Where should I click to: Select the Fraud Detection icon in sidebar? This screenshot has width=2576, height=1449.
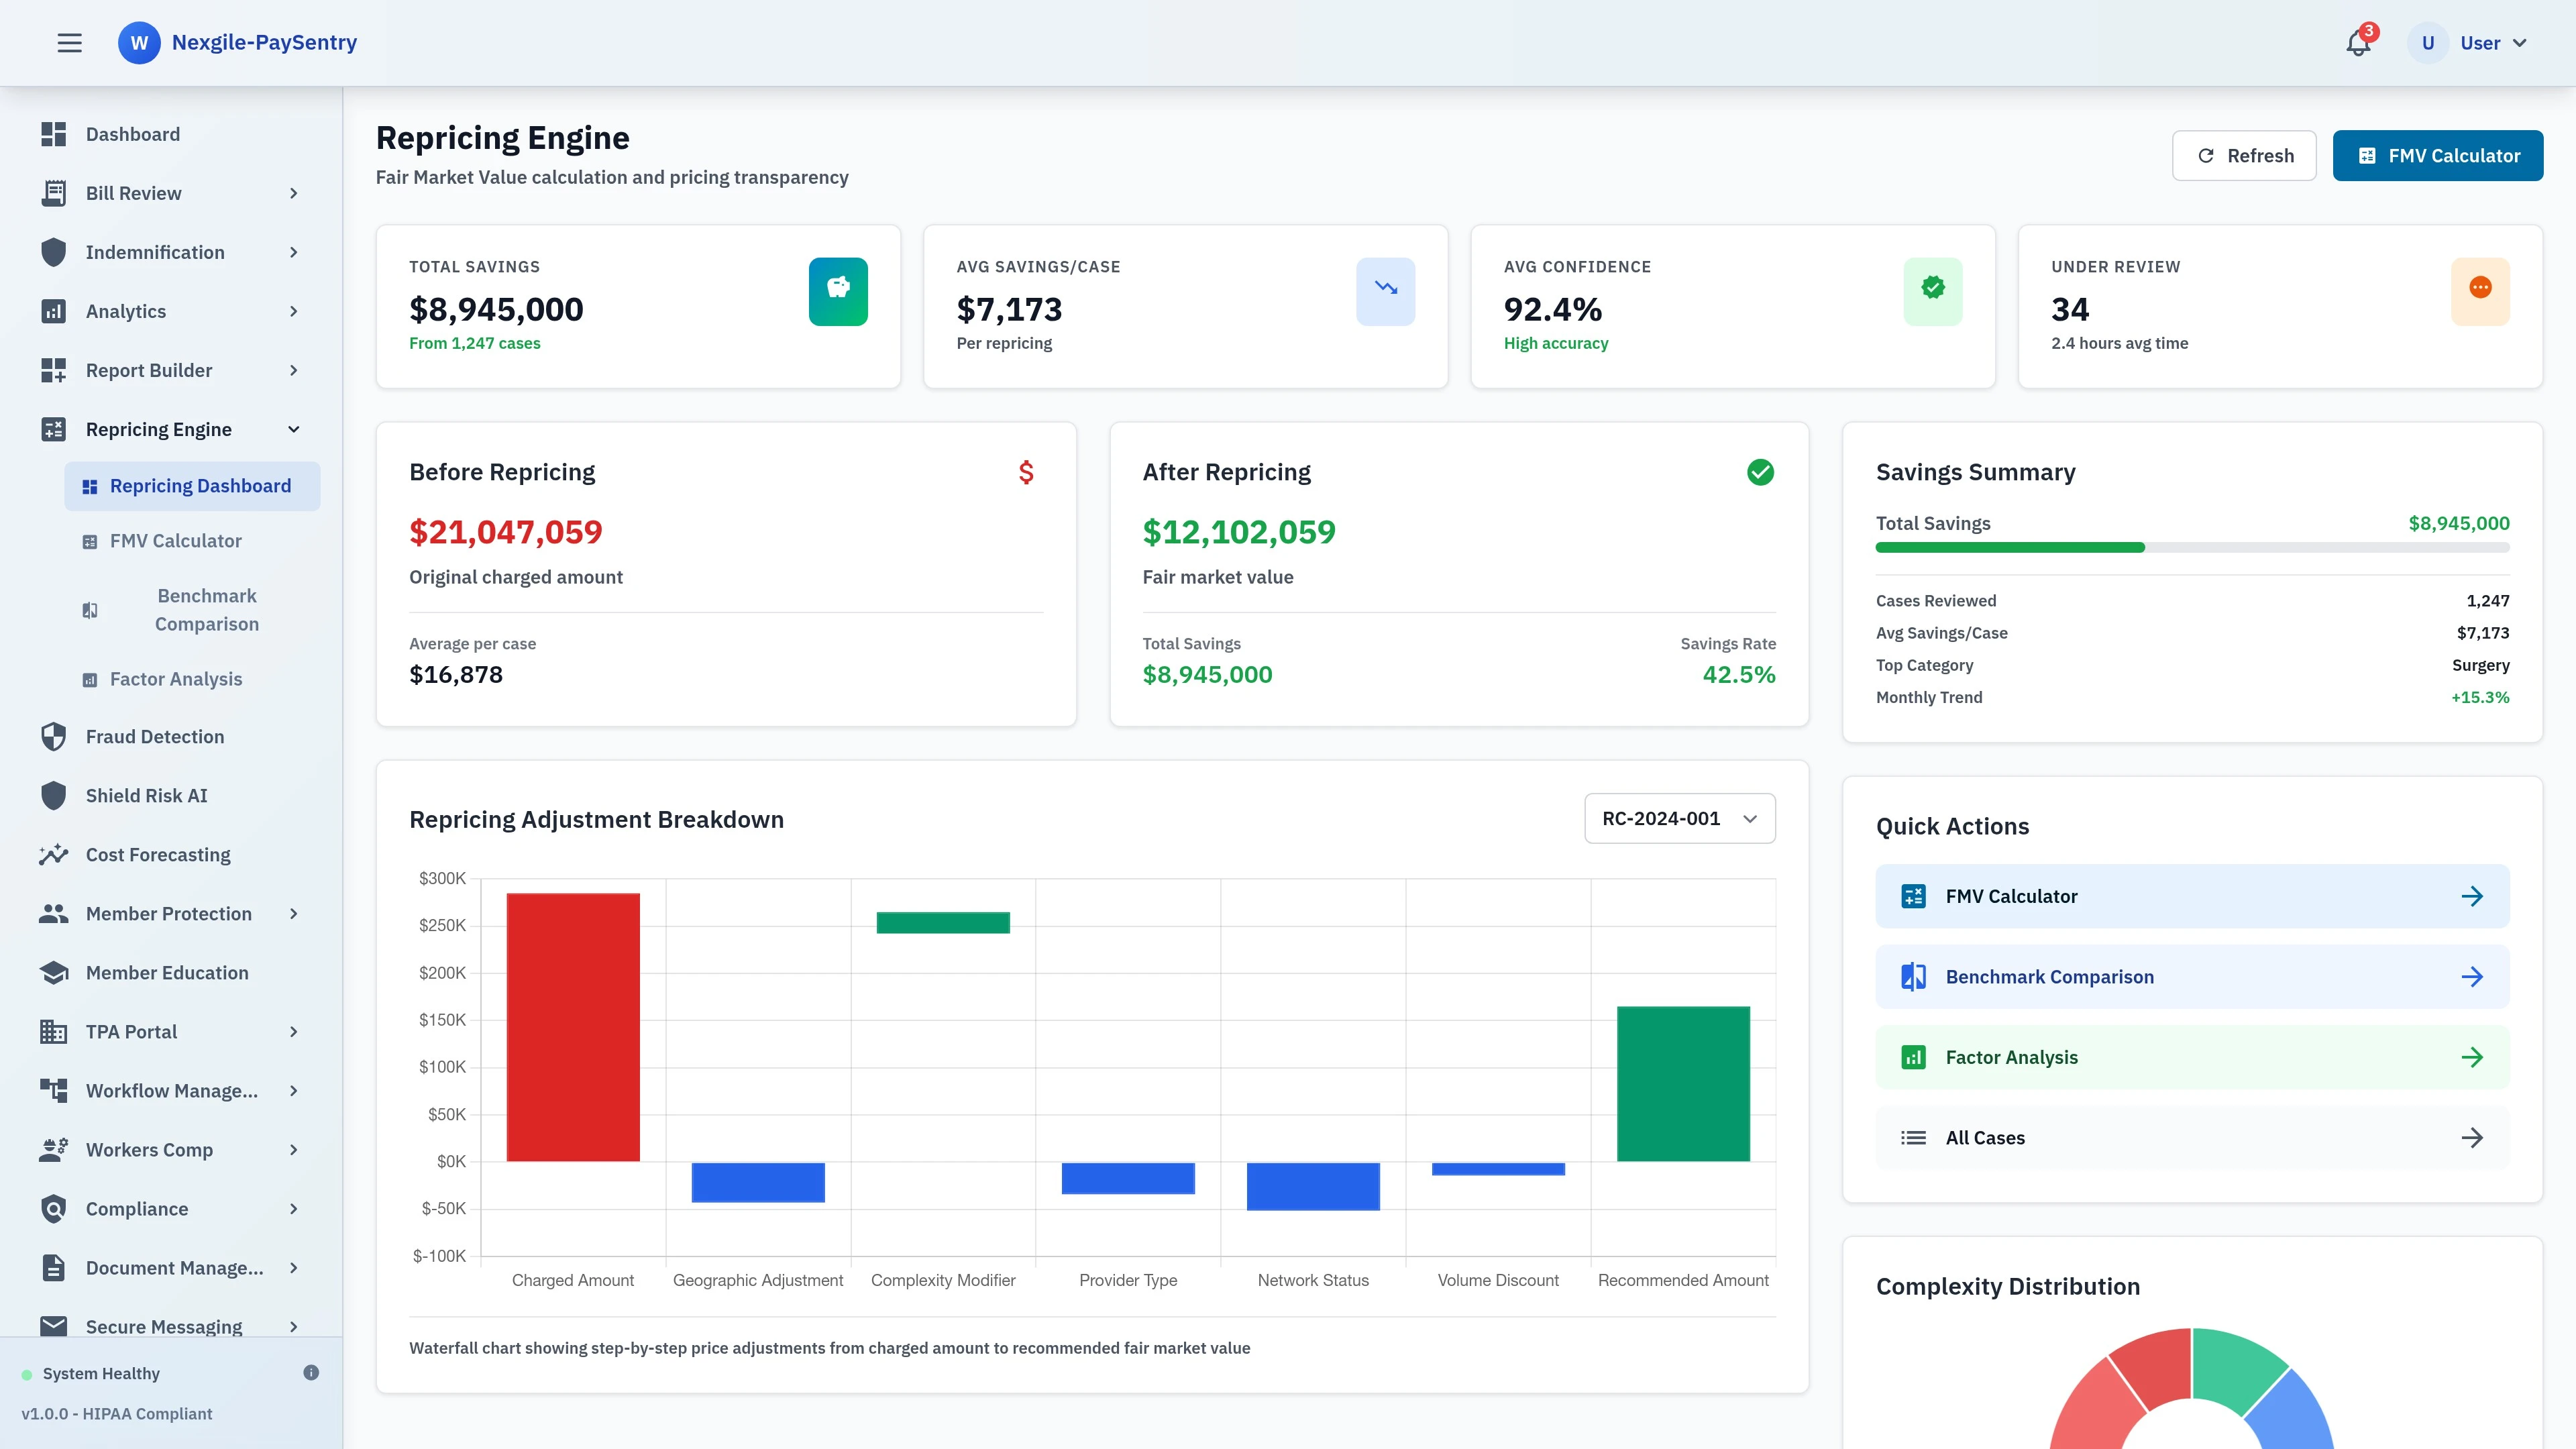point(54,736)
